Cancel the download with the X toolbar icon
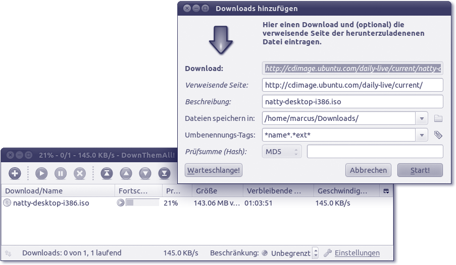456x265 pixels. pos(79,173)
